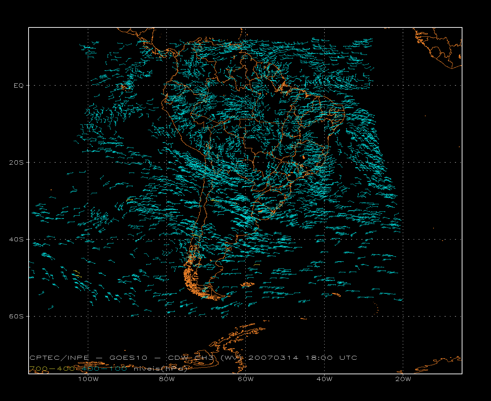Click the yellow 700-400 legend entry
491x401 pixels.
coord(52,369)
